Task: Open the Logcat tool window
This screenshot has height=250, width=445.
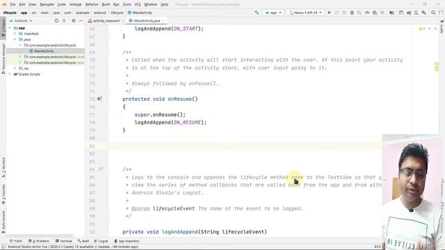Action: [x=101, y=241]
